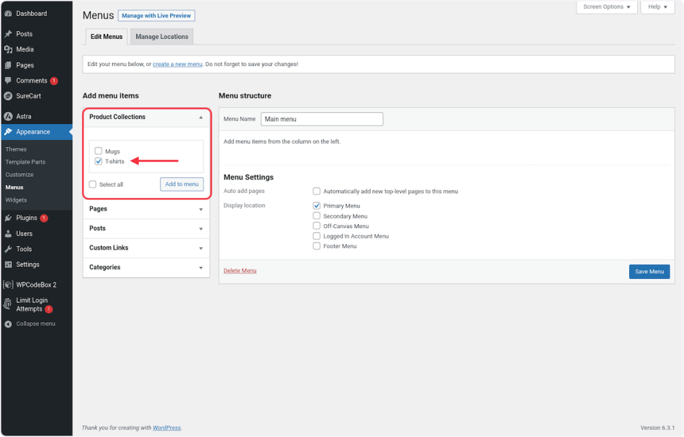Viewport: 684px width, 437px height.
Task: Enable the Footer Menu display location
Action: (x=317, y=246)
